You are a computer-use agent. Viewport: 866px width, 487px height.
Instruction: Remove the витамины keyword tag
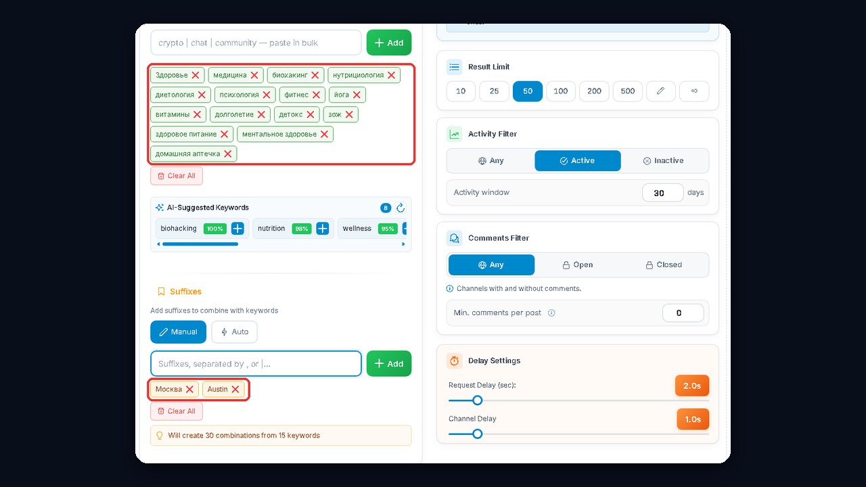[x=197, y=114]
